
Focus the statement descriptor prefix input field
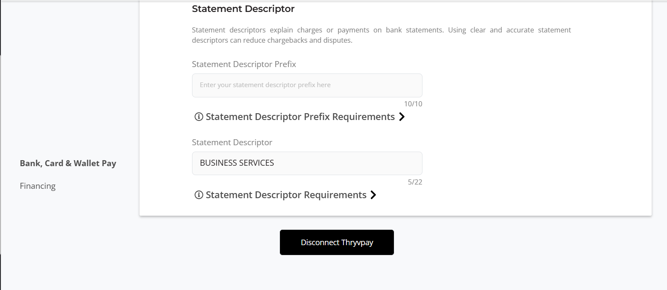[x=307, y=85]
